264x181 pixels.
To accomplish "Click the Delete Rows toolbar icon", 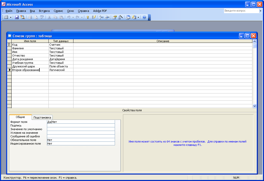I will pyautogui.click(x=107, y=17).
